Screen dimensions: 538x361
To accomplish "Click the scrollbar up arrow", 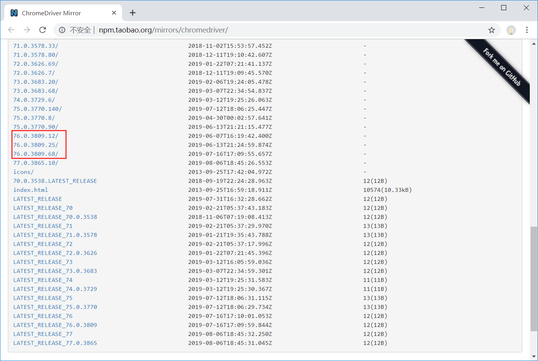I will pyautogui.click(x=534, y=43).
